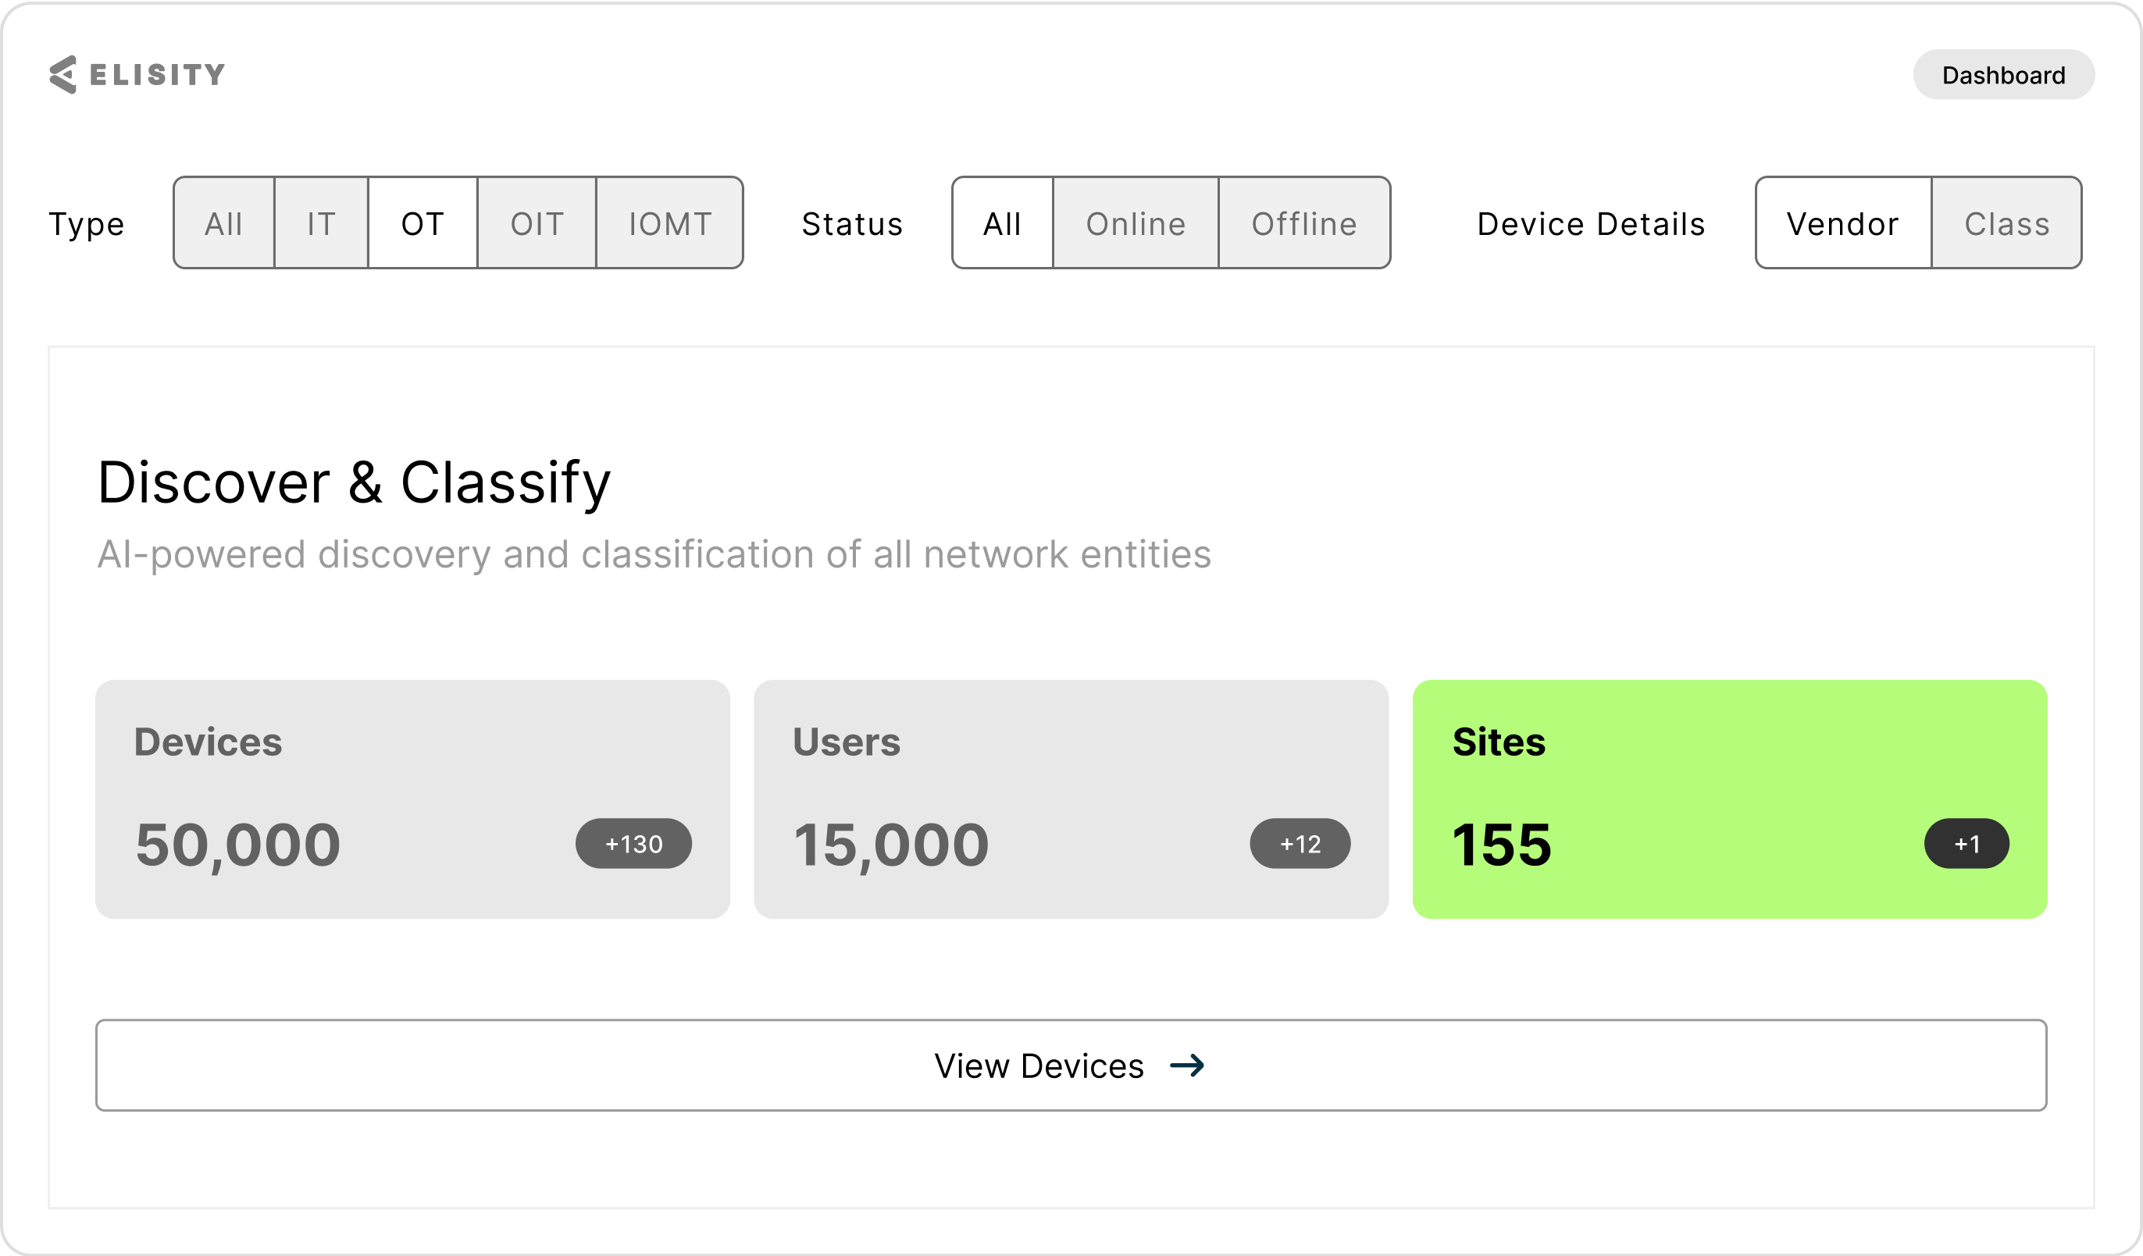Image resolution: width=2143 pixels, height=1256 pixels.
Task: Switch type filter to IOMT
Action: (670, 223)
